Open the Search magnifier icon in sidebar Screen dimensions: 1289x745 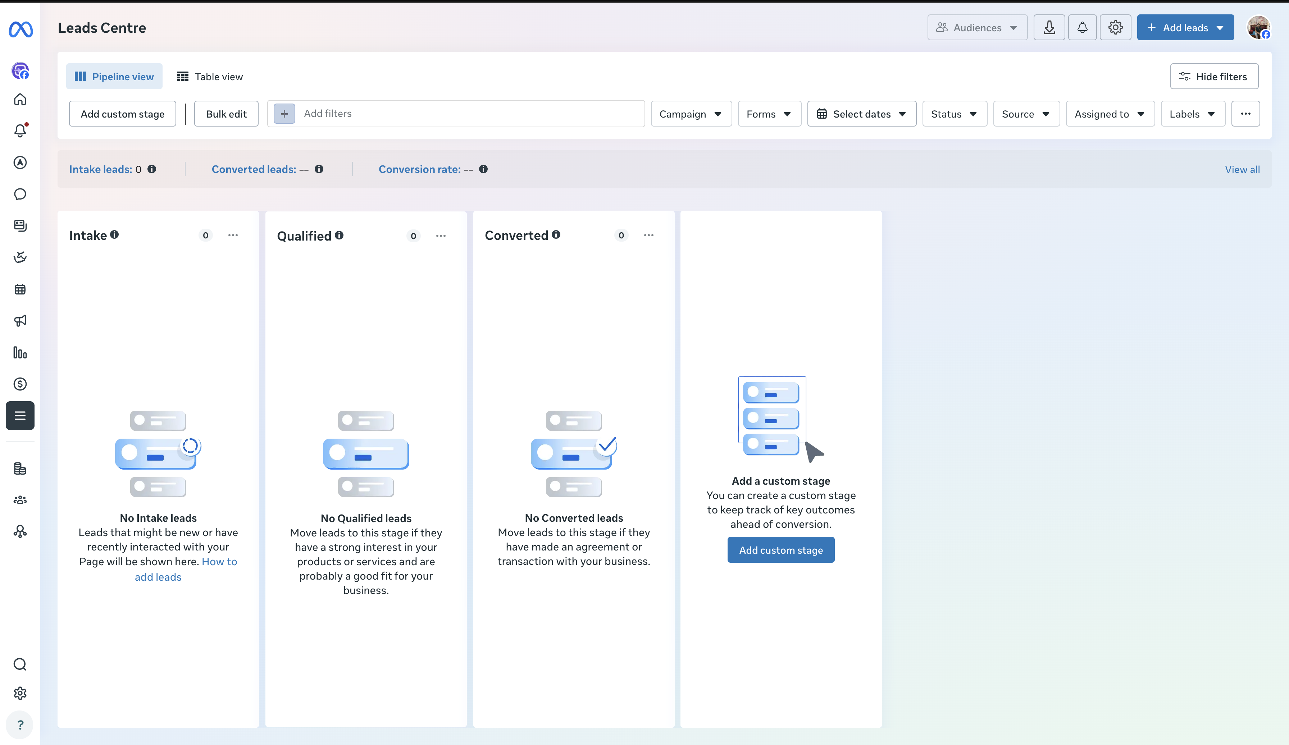[20, 664]
